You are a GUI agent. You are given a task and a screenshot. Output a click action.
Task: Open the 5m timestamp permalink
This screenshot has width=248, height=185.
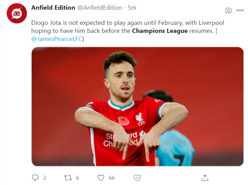(x=132, y=8)
